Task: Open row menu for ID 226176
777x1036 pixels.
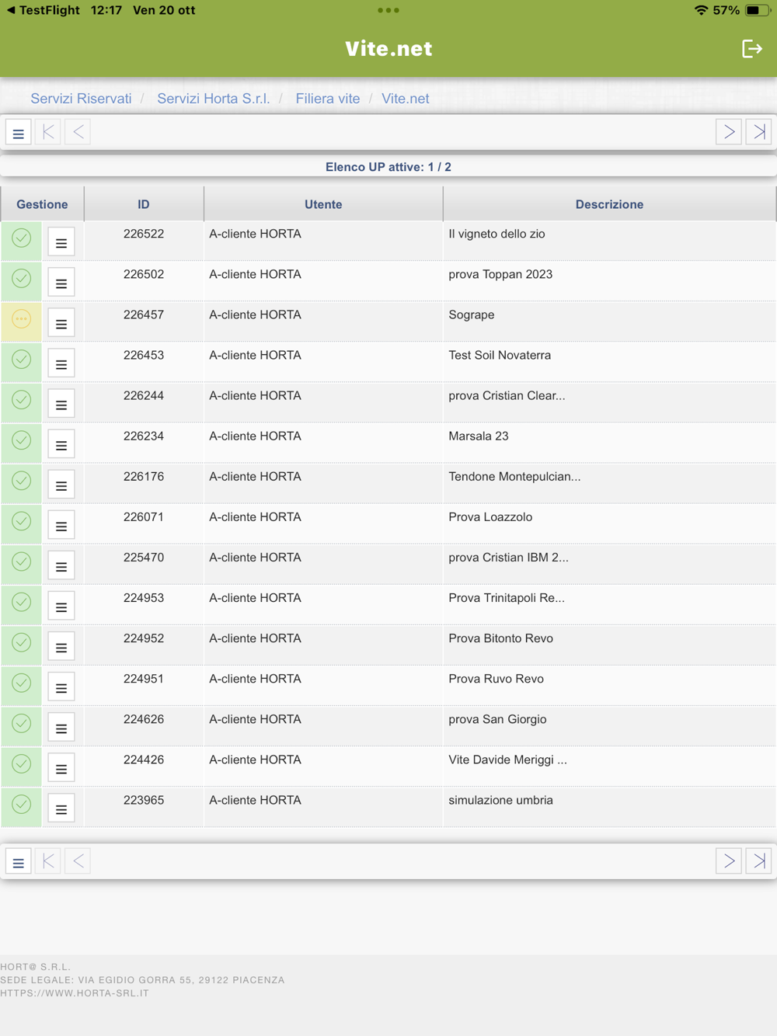Action: click(x=61, y=485)
